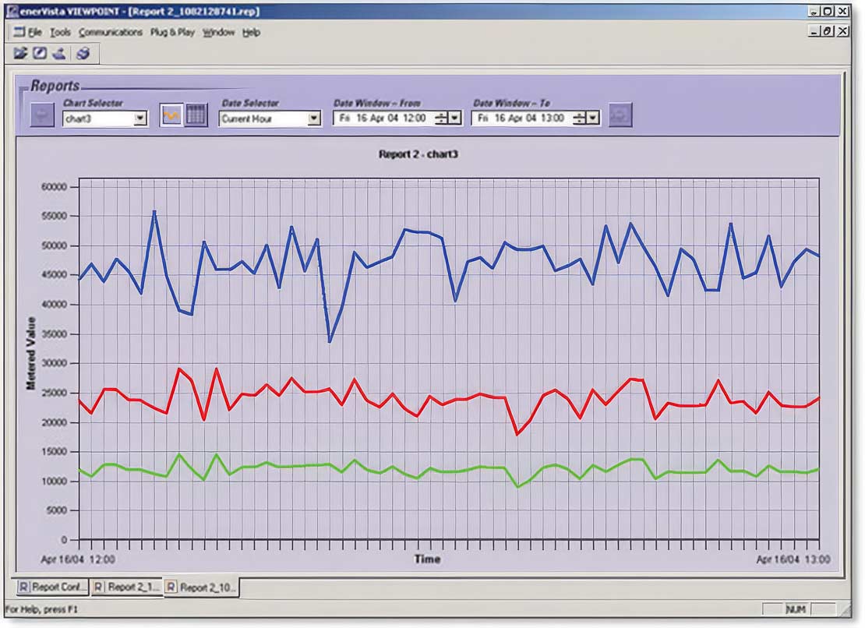Click the Date Window To spinner arrows
865x628 pixels.
click(579, 118)
